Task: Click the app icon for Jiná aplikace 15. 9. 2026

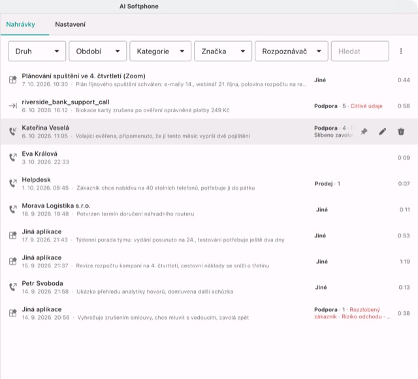Action: pyautogui.click(x=13, y=261)
